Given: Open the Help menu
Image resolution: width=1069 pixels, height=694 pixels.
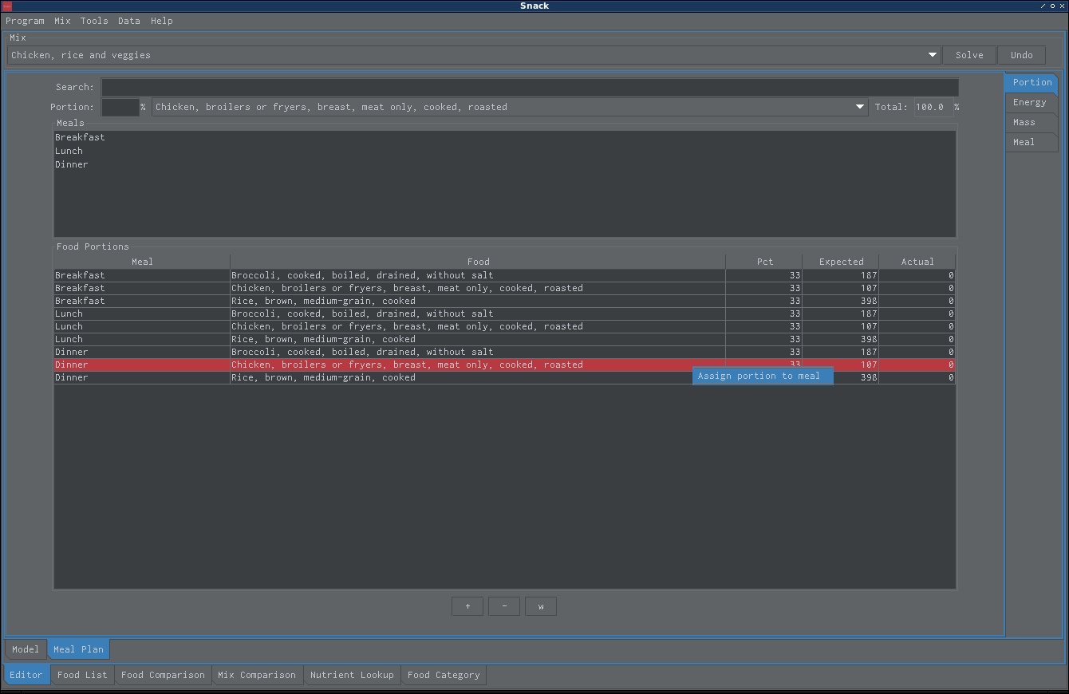Looking at the screenshot, I should point(162,21).
